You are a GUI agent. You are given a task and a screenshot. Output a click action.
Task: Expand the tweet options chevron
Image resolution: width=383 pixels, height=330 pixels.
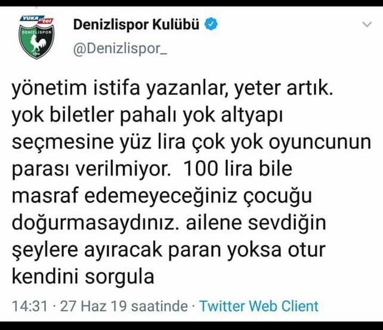pyautogui.click(x=367, y=24)
